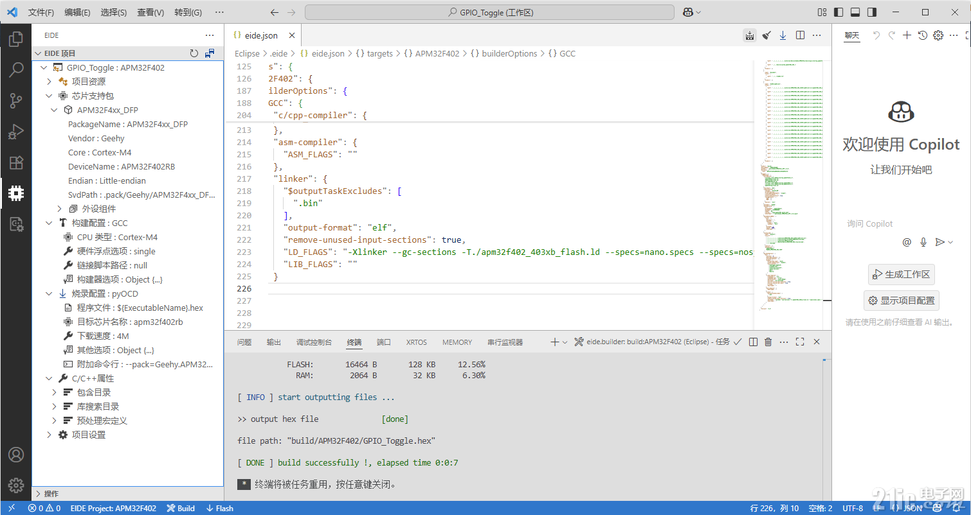This screenshot has width=971, height=515.
Task: Switch to the 问题 panel tab
Action: (244, 342)
